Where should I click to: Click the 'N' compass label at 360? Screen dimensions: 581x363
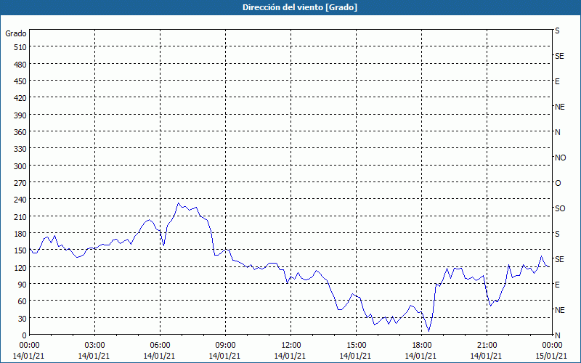(x=558, y=132)
